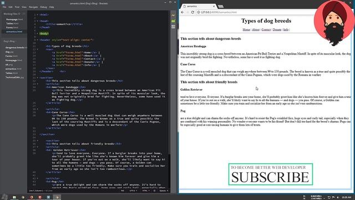Open the Help menu in Brackets

[x=52, y=7]
